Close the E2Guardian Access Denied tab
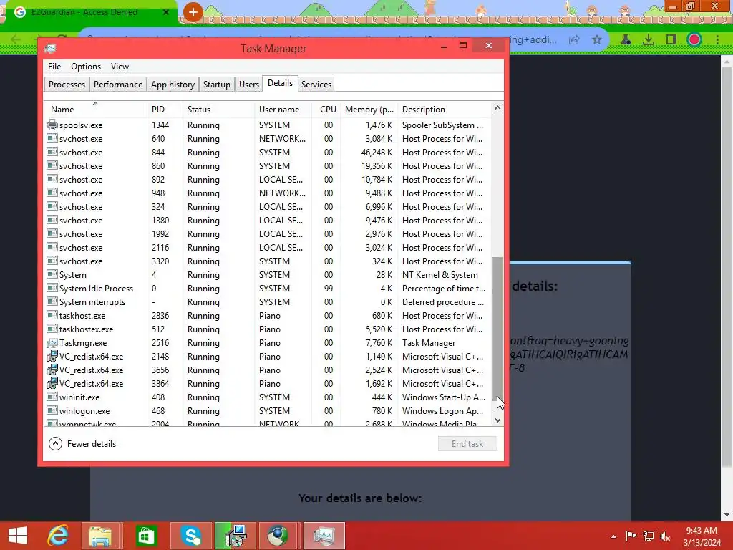The image size is (733, 550). [x=166, y=12]
